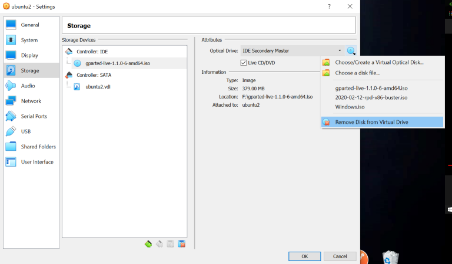Go to the Display settings category
Viewport: 452px width, 264px height.
[x=29, y=56]
